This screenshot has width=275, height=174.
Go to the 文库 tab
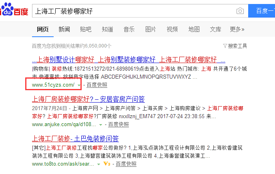pos(215,29)
